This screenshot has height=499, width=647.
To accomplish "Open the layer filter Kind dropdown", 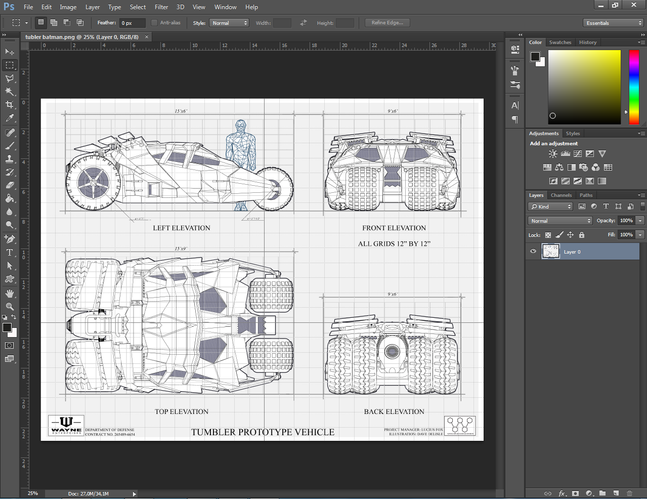I will 550,206.
